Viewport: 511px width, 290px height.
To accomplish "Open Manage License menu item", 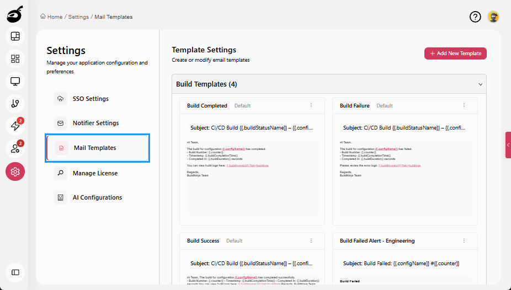I will click(98, 173).
